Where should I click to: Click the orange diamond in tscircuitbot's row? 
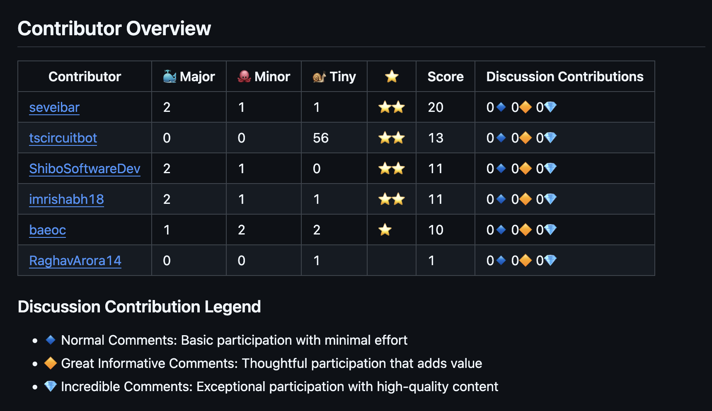tap(526, 138)
